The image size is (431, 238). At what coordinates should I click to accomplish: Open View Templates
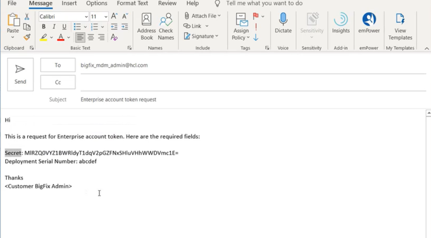click(400, 27)
